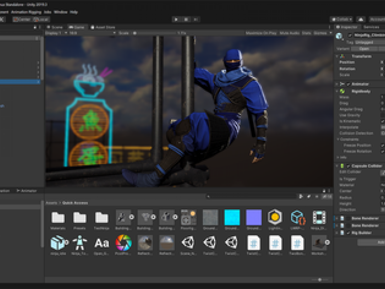
Task: Open the cloud services icon in the toolbar
Action: 361,19
